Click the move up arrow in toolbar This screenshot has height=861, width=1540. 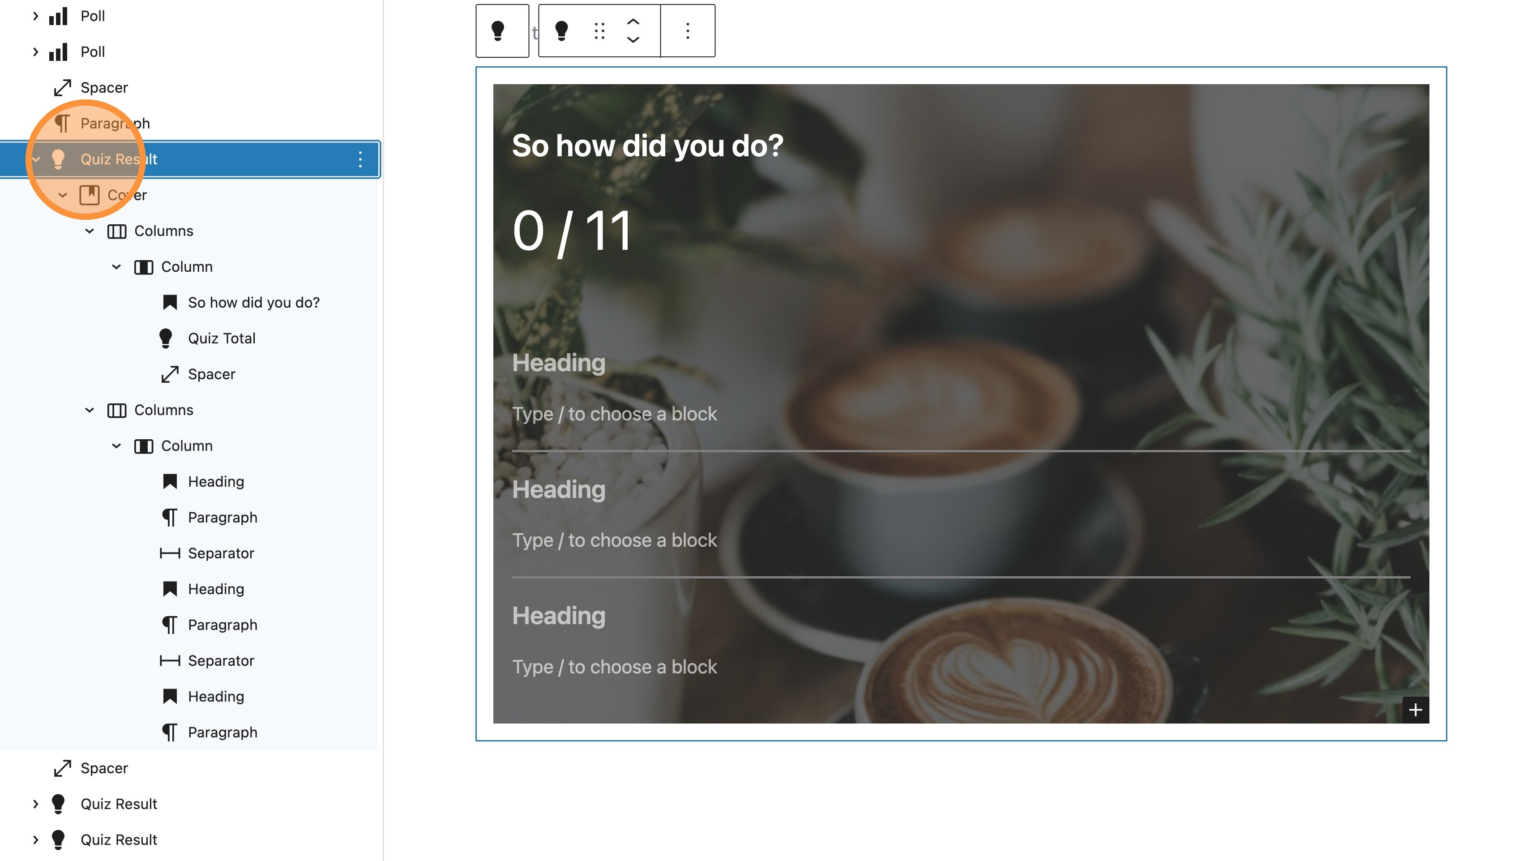pyautogui.click(x=633, y=22)
